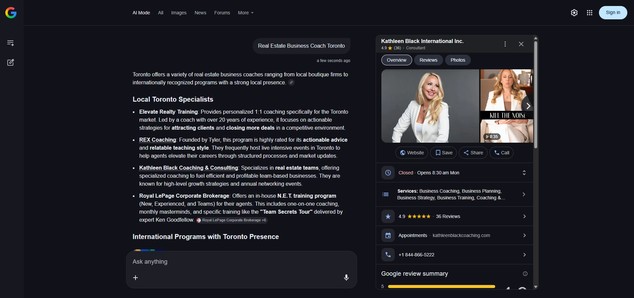634x298 pixels.
Task: Click the Call button
Action: point(502,153)
